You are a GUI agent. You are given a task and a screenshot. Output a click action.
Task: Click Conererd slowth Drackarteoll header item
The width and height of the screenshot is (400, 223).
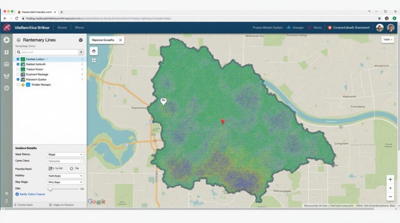[351, 28]
